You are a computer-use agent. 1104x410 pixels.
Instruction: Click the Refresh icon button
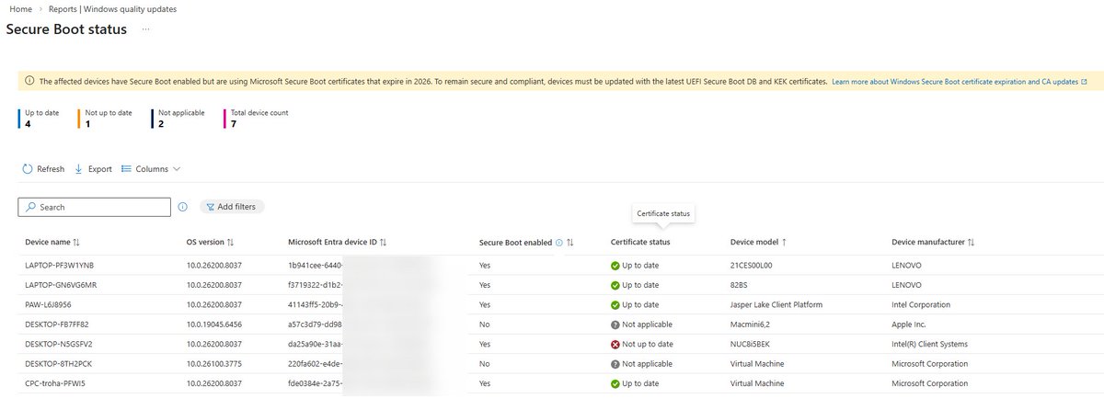tap(28, 169)
